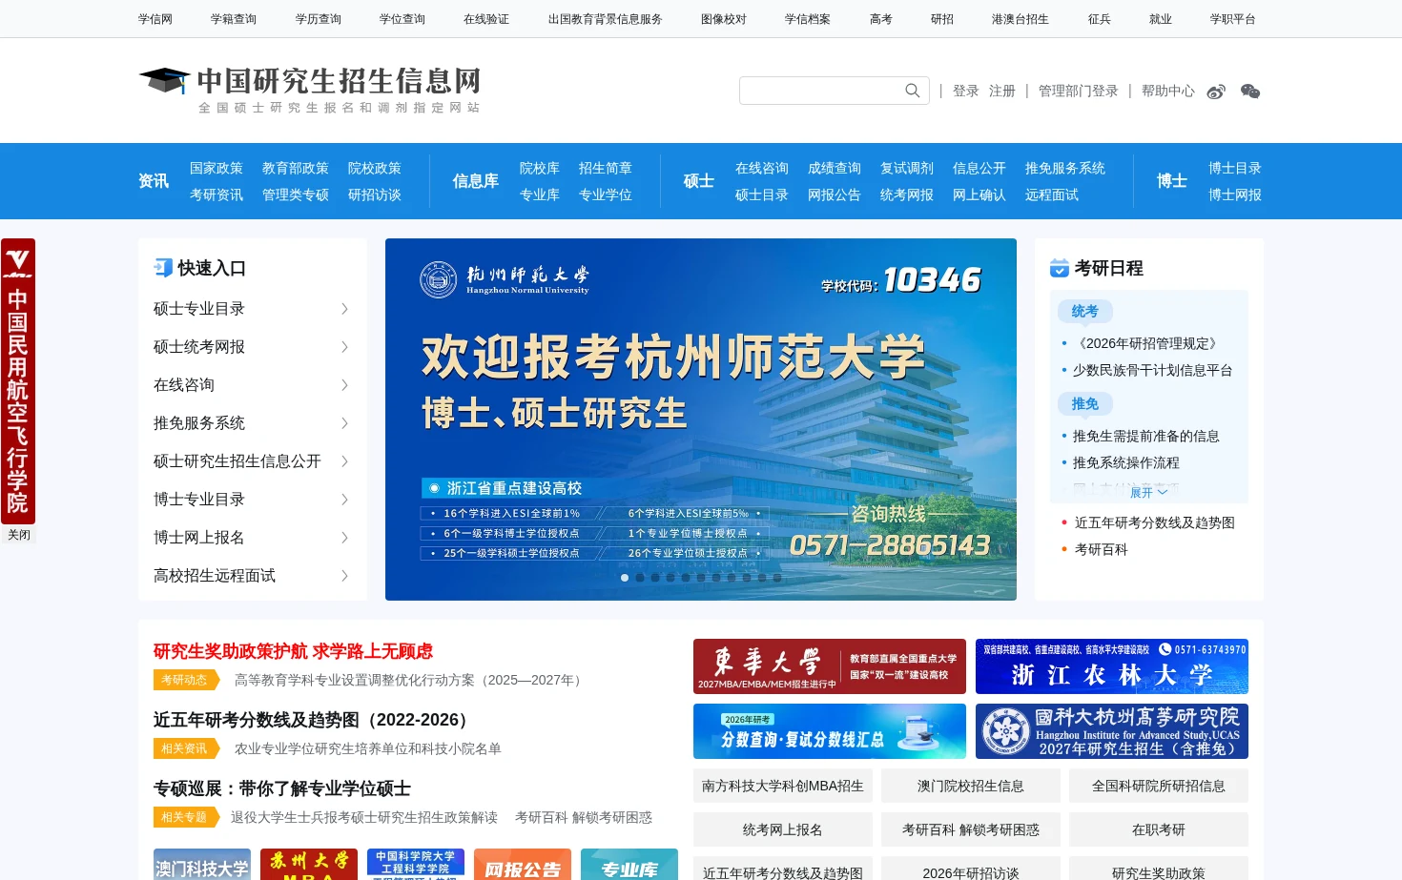Open 专硕巡展:带你了解专业学位硕士 headline
This screenshot has height=880, width=1402.
tap(282, 788)
